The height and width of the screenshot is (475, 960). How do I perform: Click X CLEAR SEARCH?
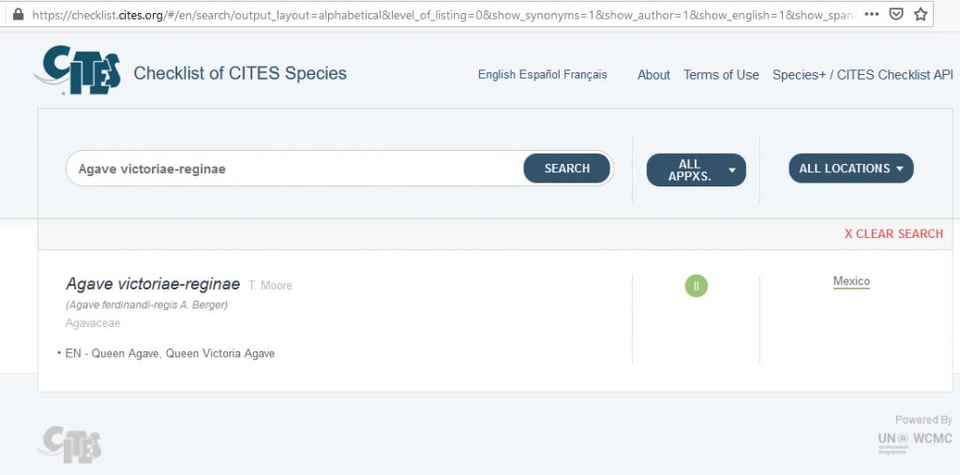coord(893,234)
